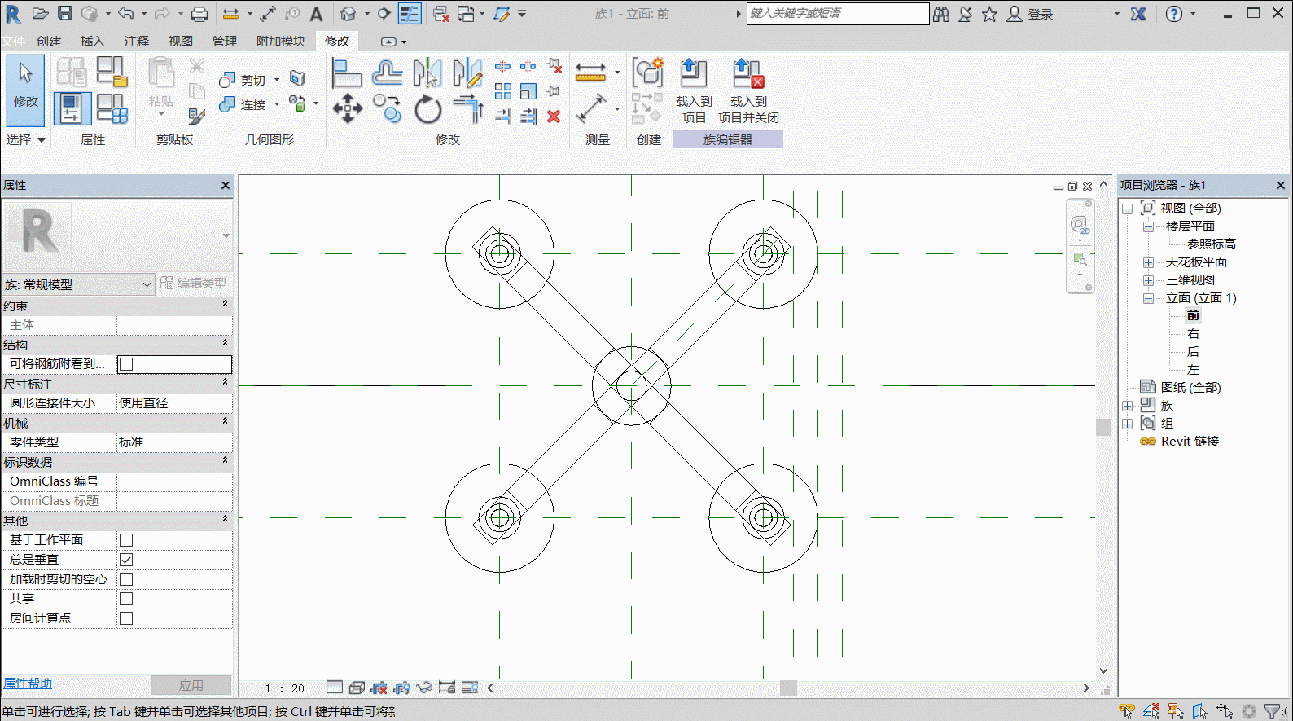Click the keyword search input field
1293x721 pixels.
[838, 14]
